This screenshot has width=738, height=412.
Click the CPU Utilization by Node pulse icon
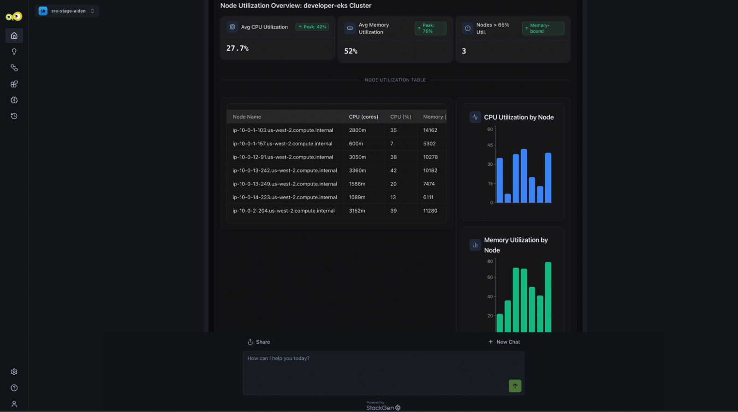475,117
